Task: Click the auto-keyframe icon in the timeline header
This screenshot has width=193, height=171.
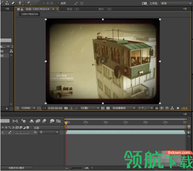Action: point(59,121)
